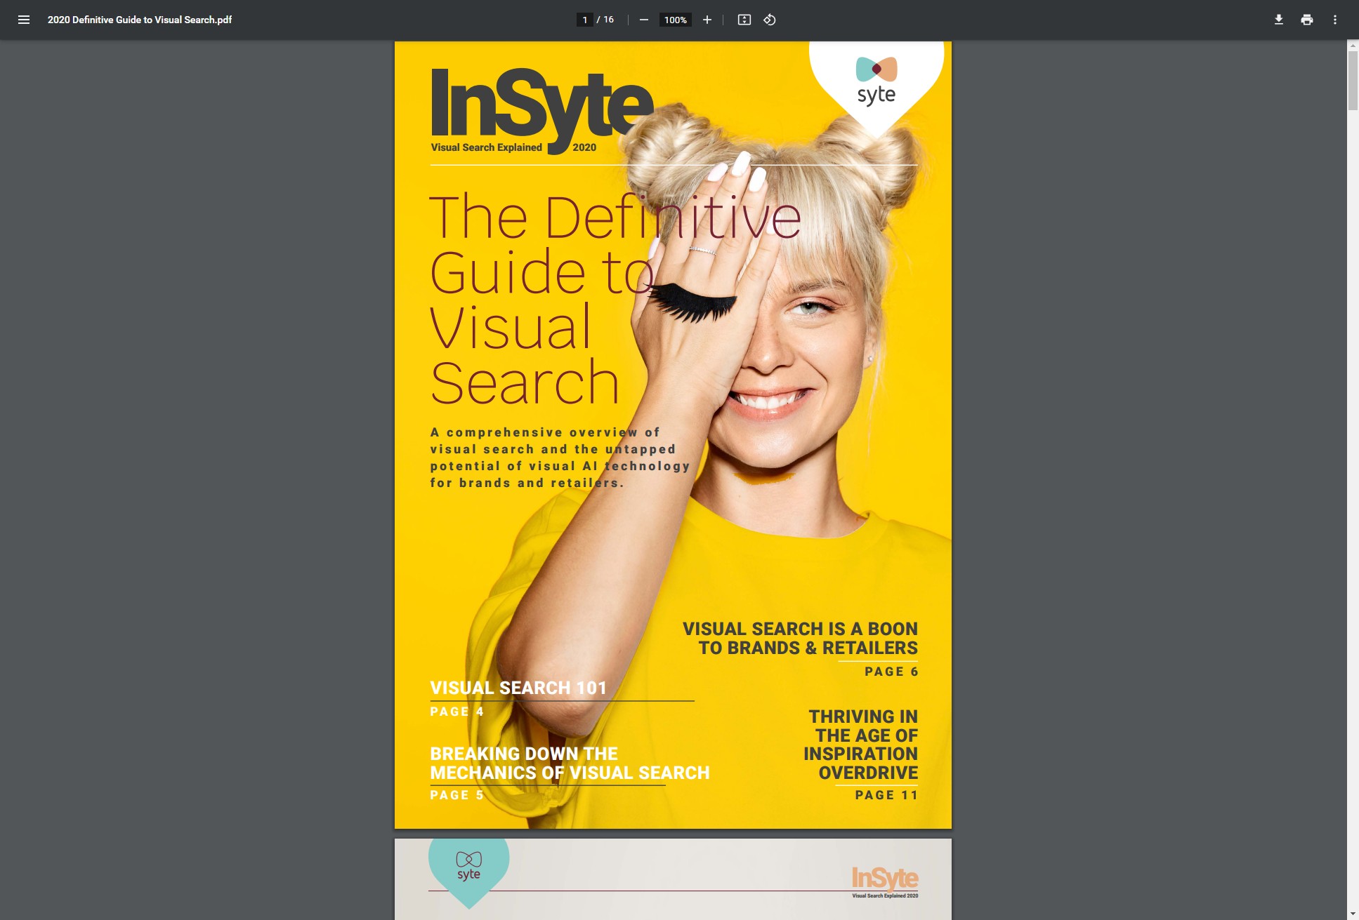This screenshot has height=920, width=1359.
Task: Click the current page number field
Action: [x=584, y=20]
